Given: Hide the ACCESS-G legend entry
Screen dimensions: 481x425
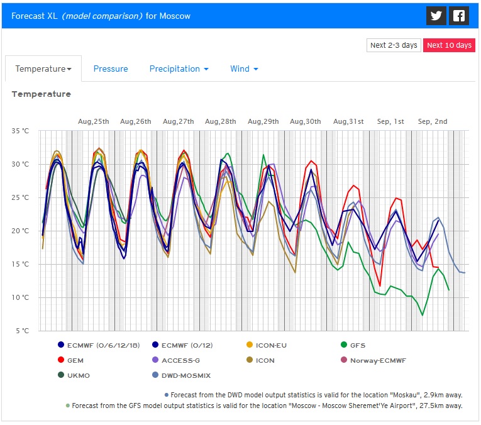Looking at the screenshot, I should (176, 360).
